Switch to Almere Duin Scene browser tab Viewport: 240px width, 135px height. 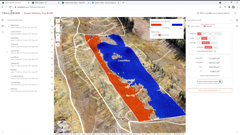[x=75, y=3]
